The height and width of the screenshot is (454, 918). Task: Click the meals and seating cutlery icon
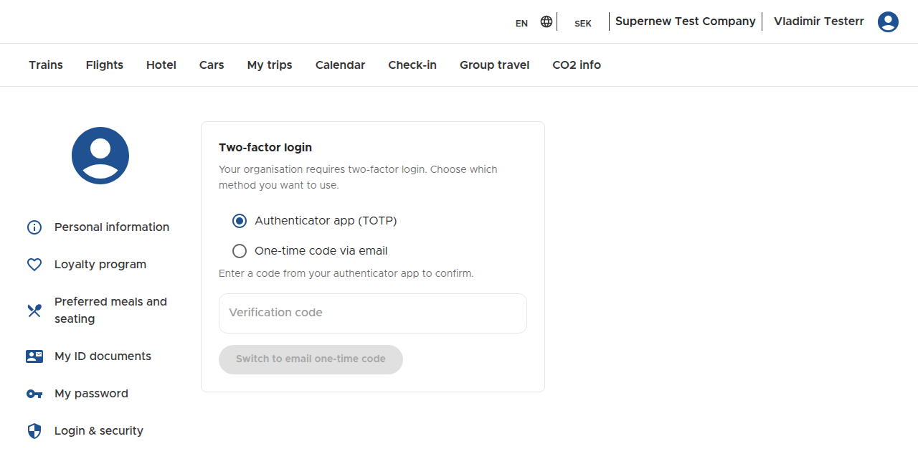tap(34, 311)
